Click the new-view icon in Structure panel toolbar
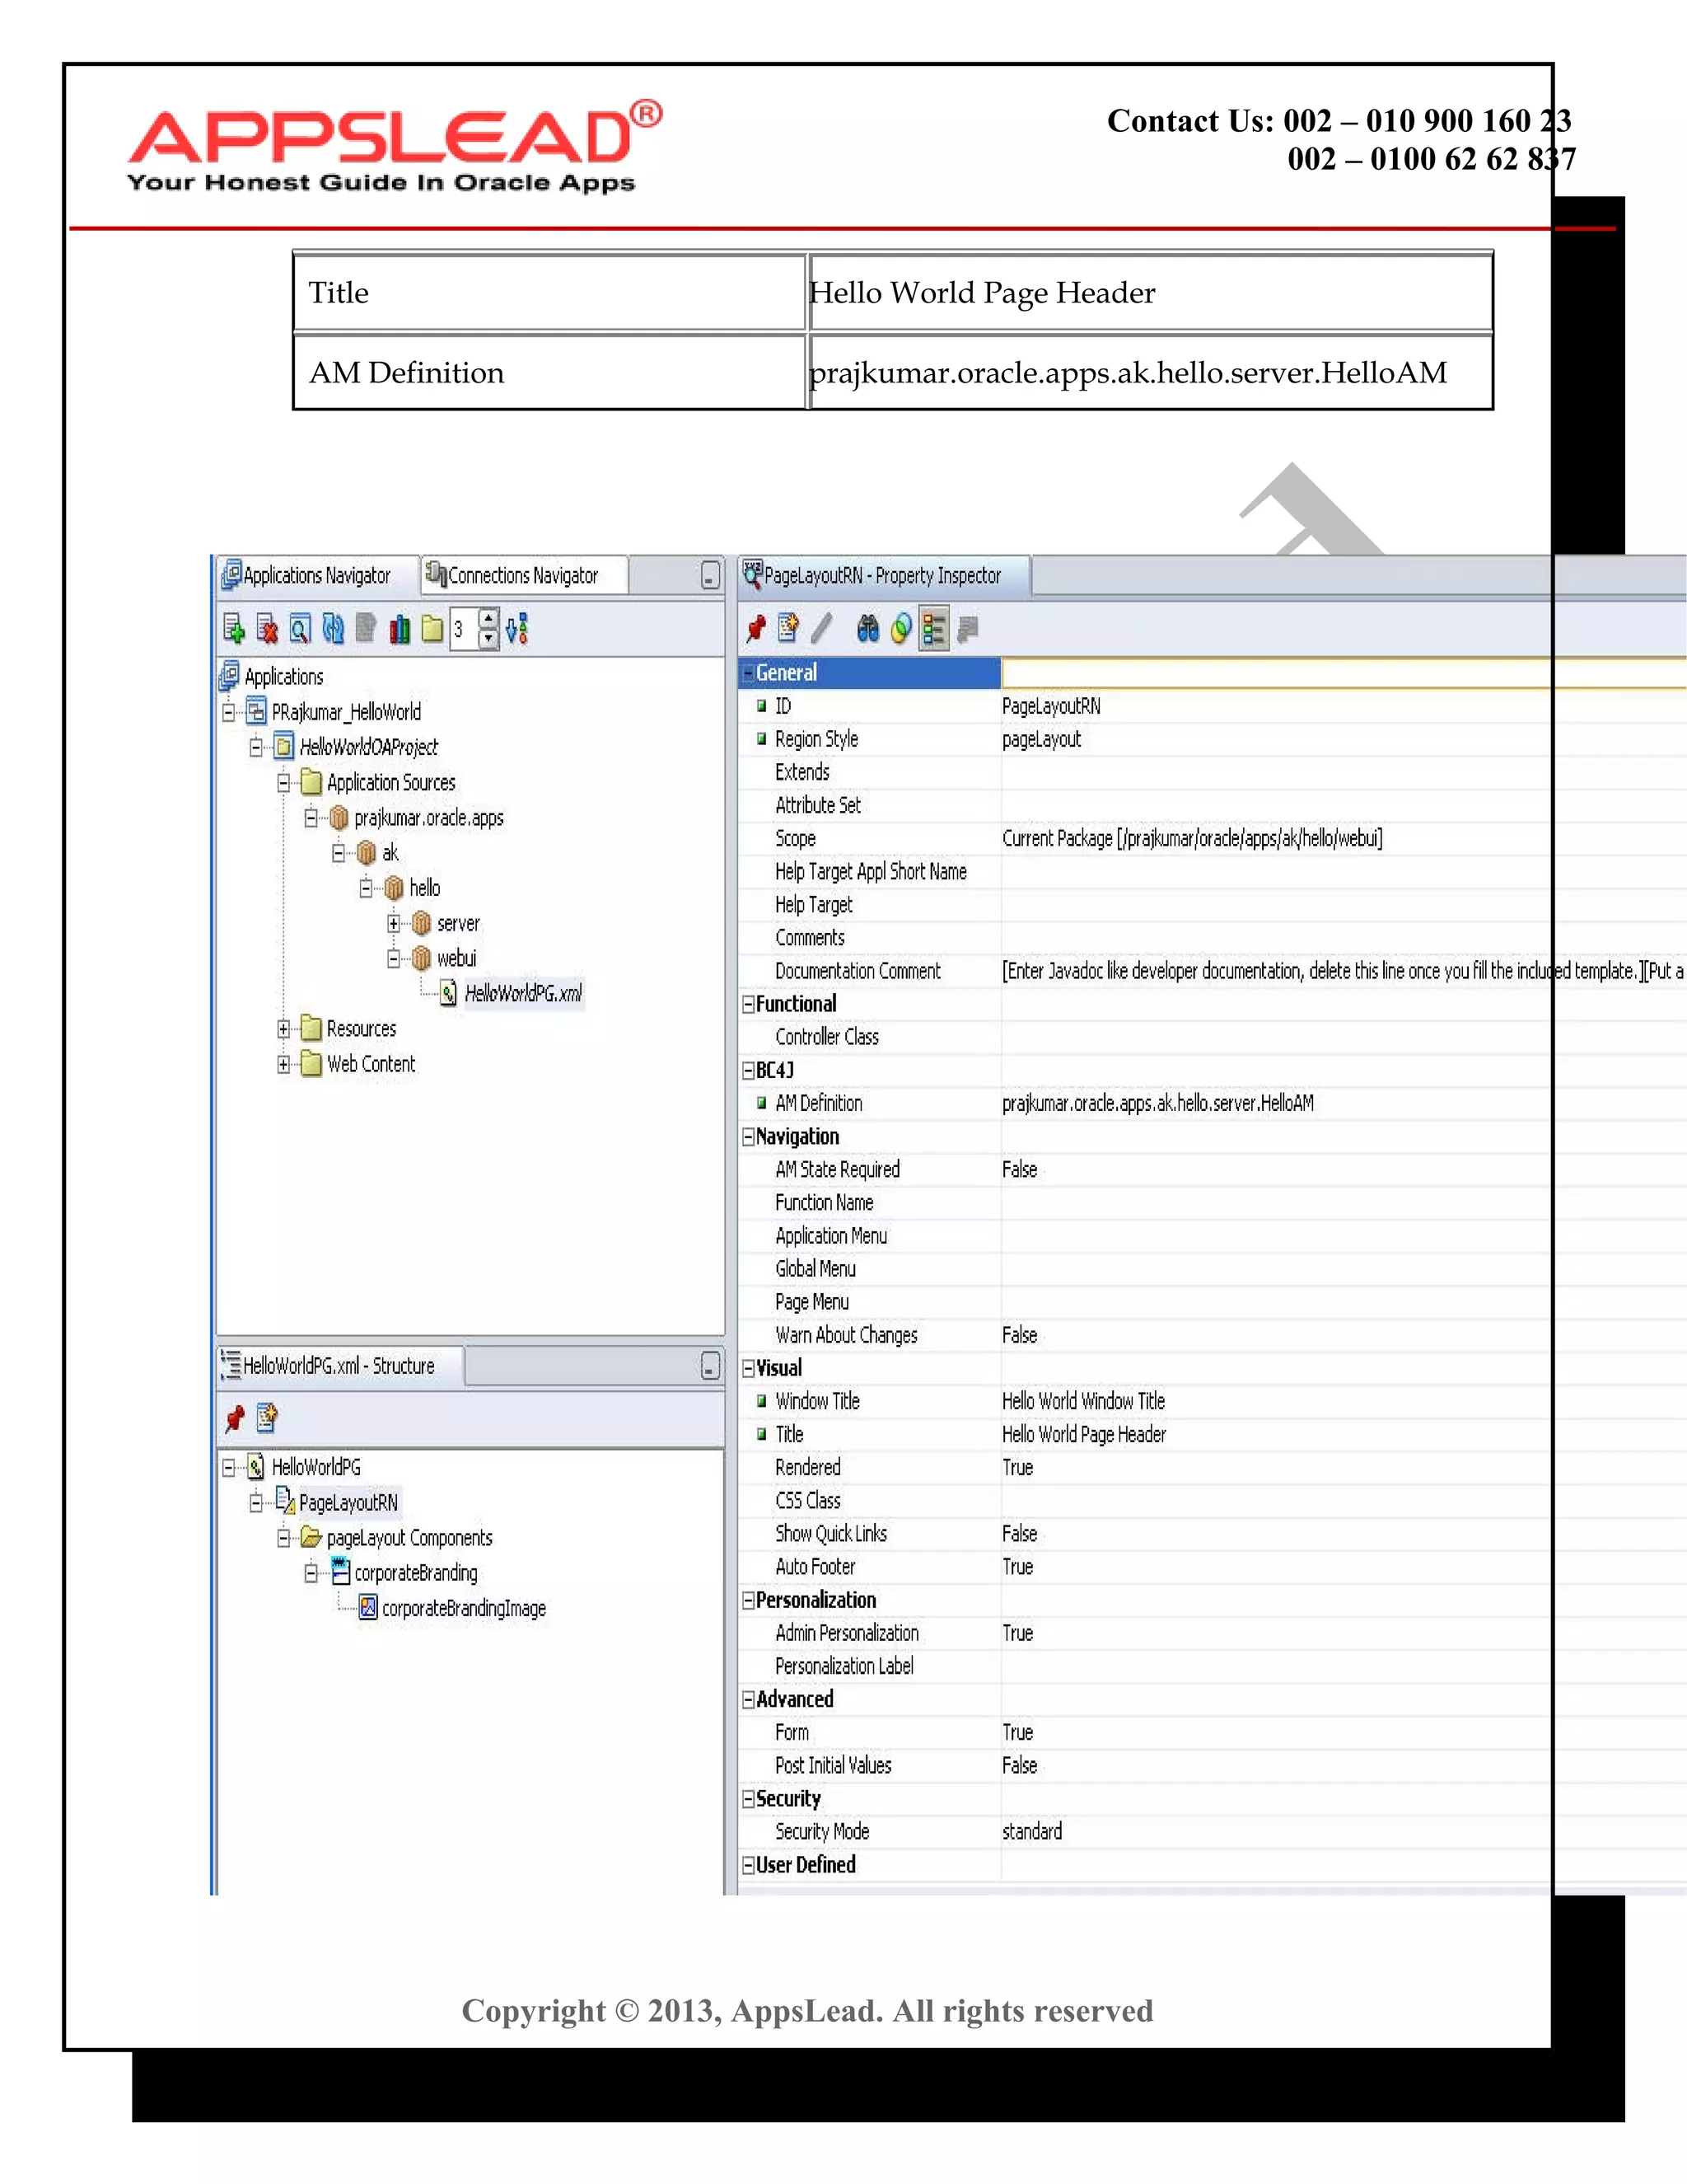This screenshot has height=2184, width=1687. click(267, 1418)
